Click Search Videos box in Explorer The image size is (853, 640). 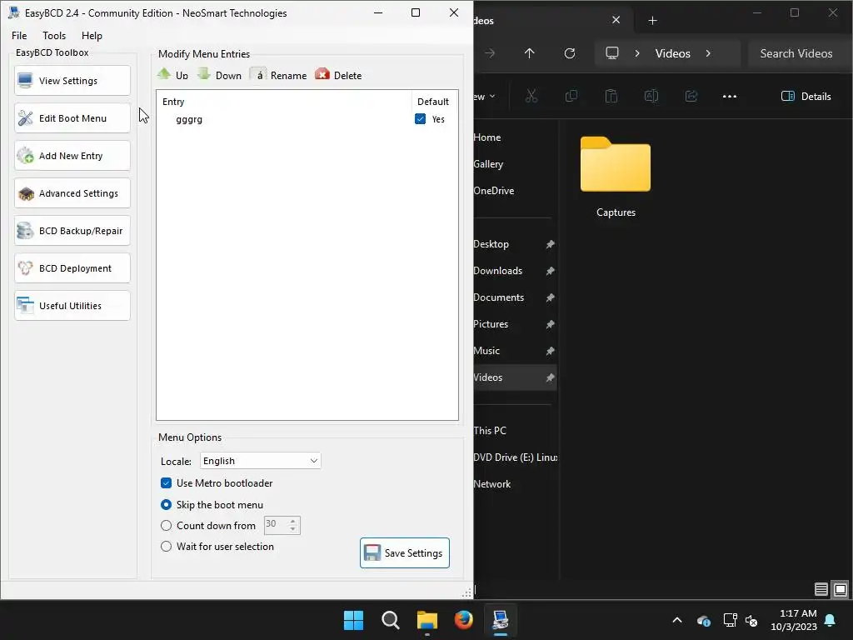click(797, 53)
